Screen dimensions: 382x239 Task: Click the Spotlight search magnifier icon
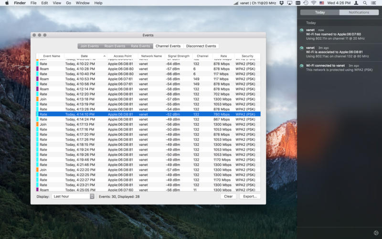[x=366, y=3]
